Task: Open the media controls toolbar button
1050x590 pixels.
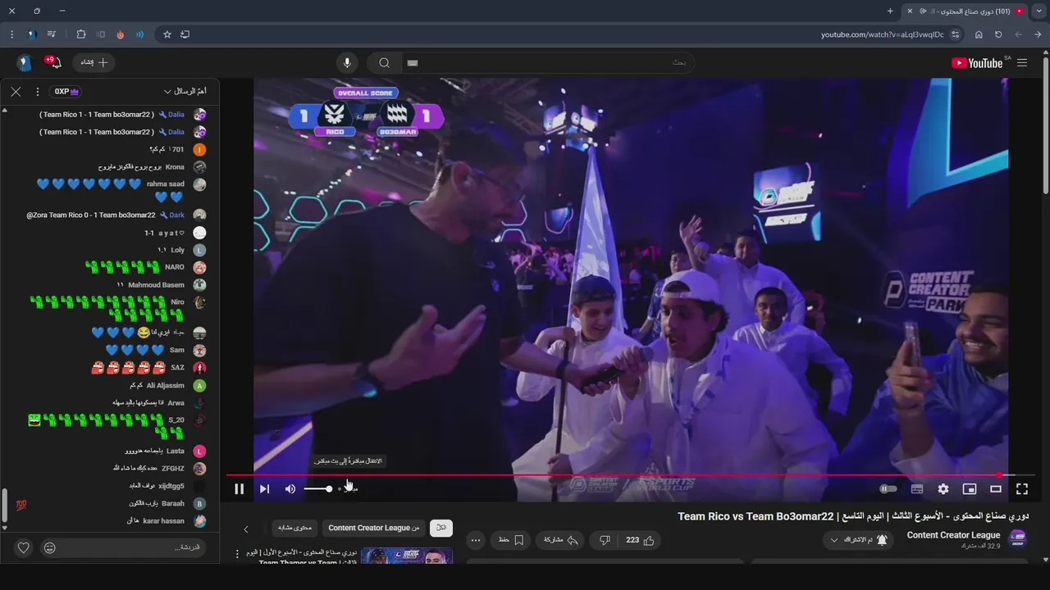Action: pyautogui.click(x=52, y=34)
